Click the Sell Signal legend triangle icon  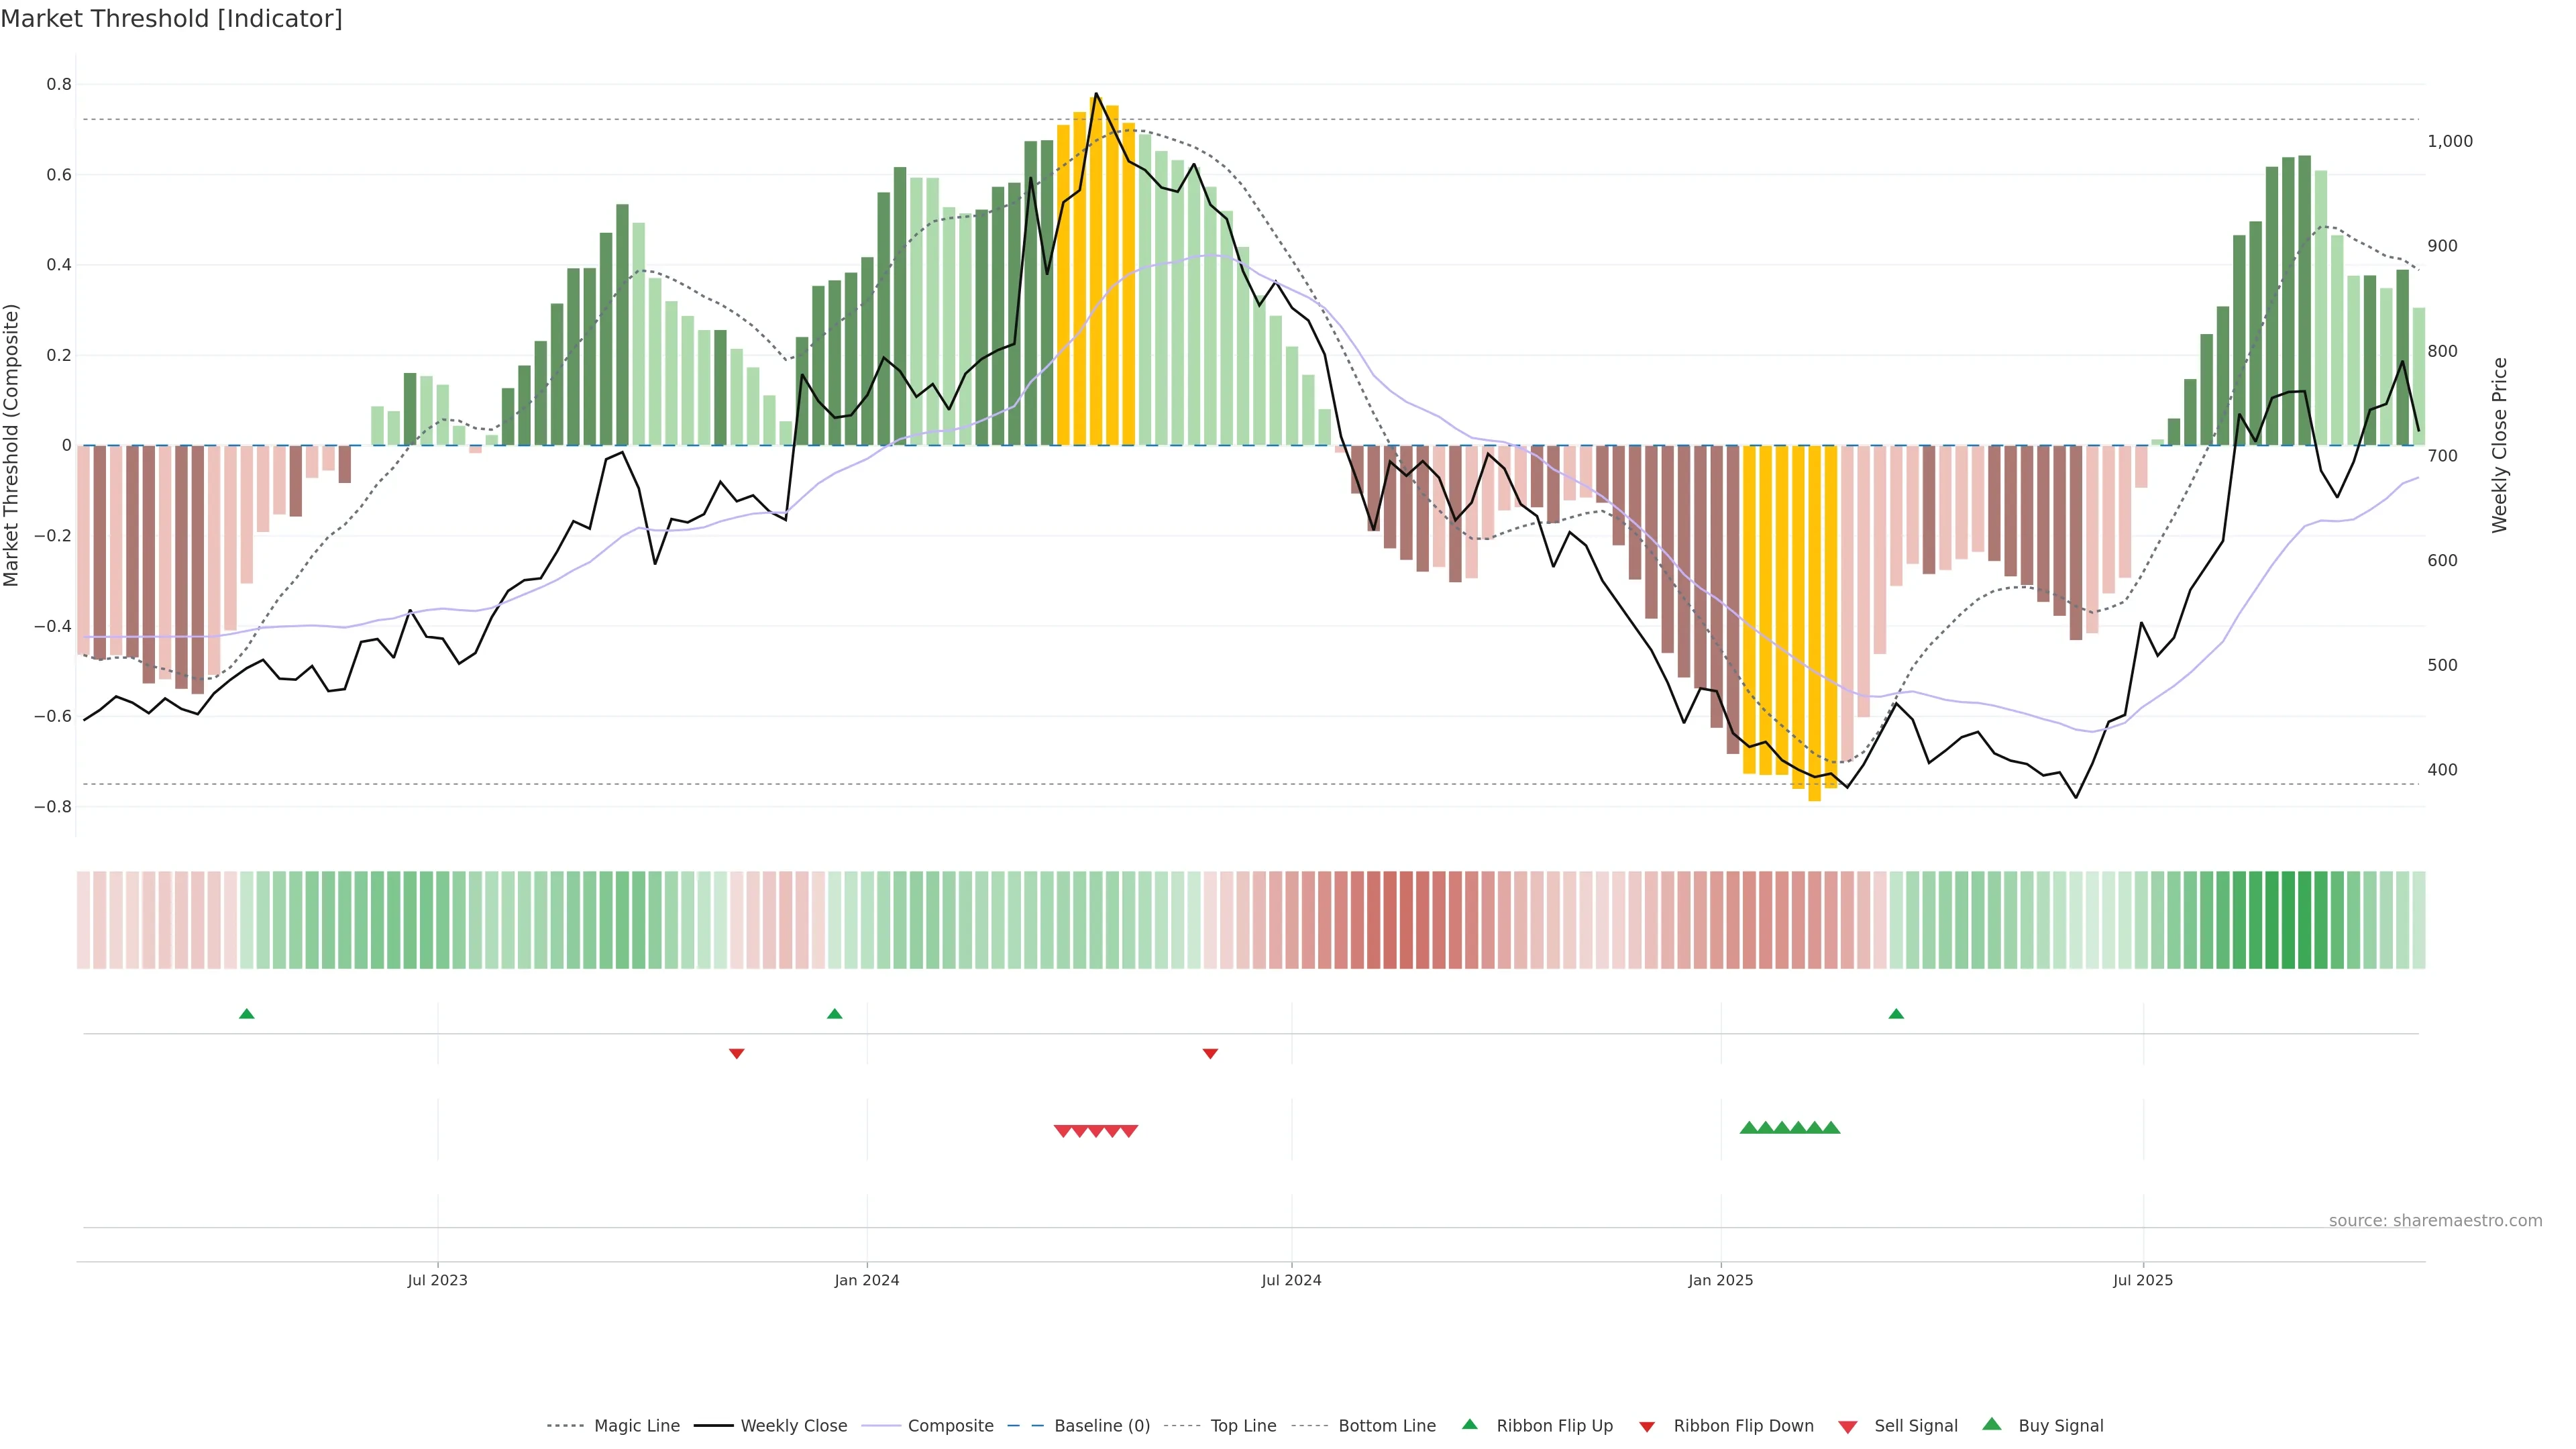(1847, 1427)
